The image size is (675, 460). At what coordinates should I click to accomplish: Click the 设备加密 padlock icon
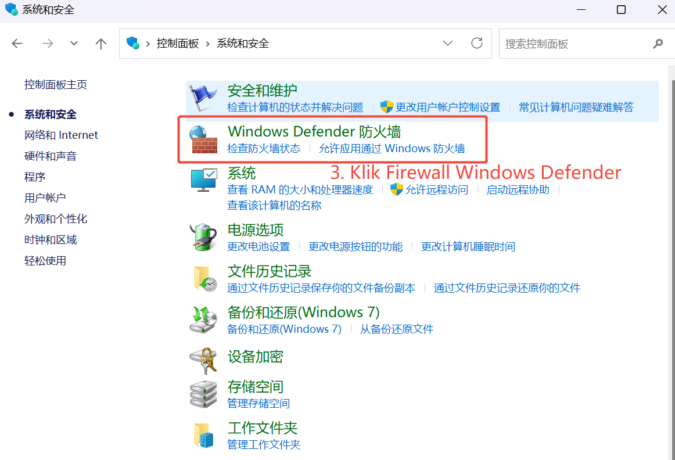204,361
